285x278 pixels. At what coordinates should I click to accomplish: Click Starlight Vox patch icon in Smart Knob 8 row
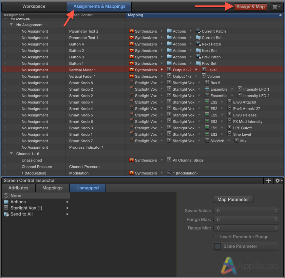[x=132, y=82]
